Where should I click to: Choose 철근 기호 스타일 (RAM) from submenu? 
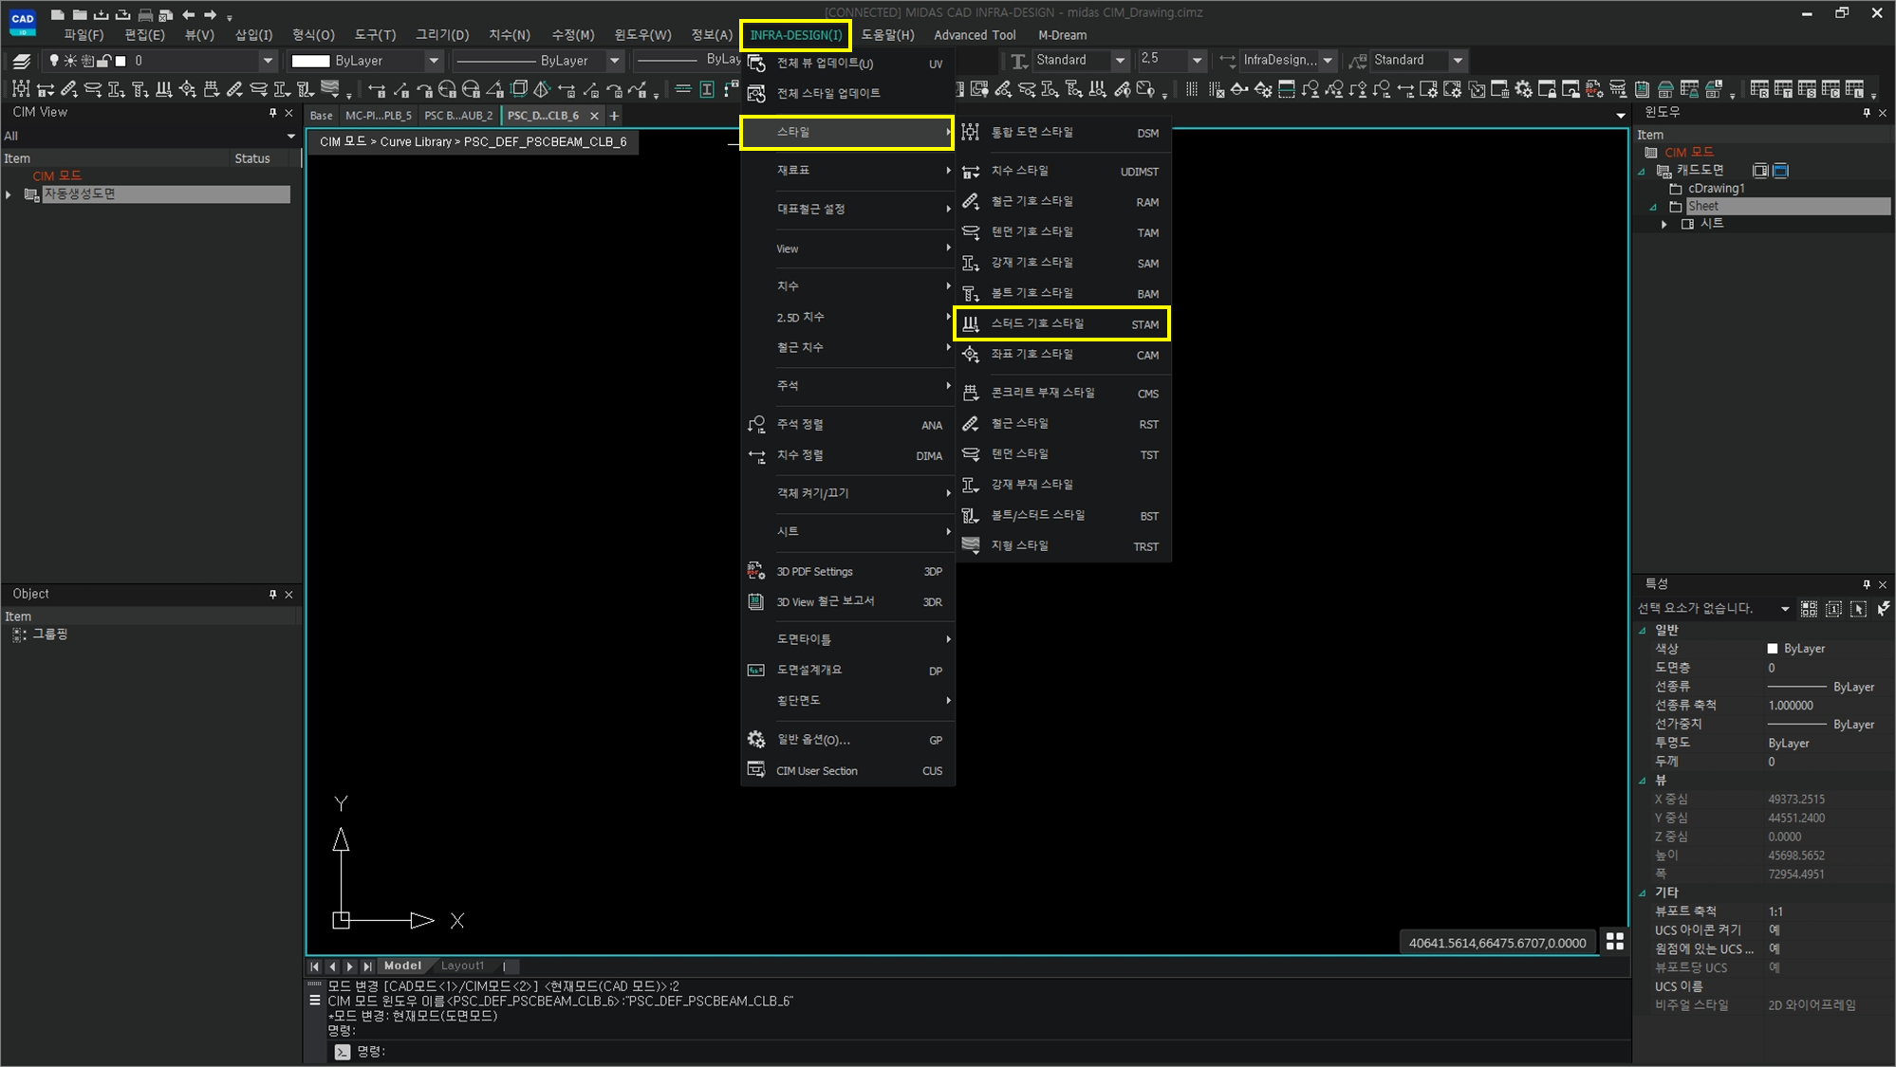tap(1063, 201)
